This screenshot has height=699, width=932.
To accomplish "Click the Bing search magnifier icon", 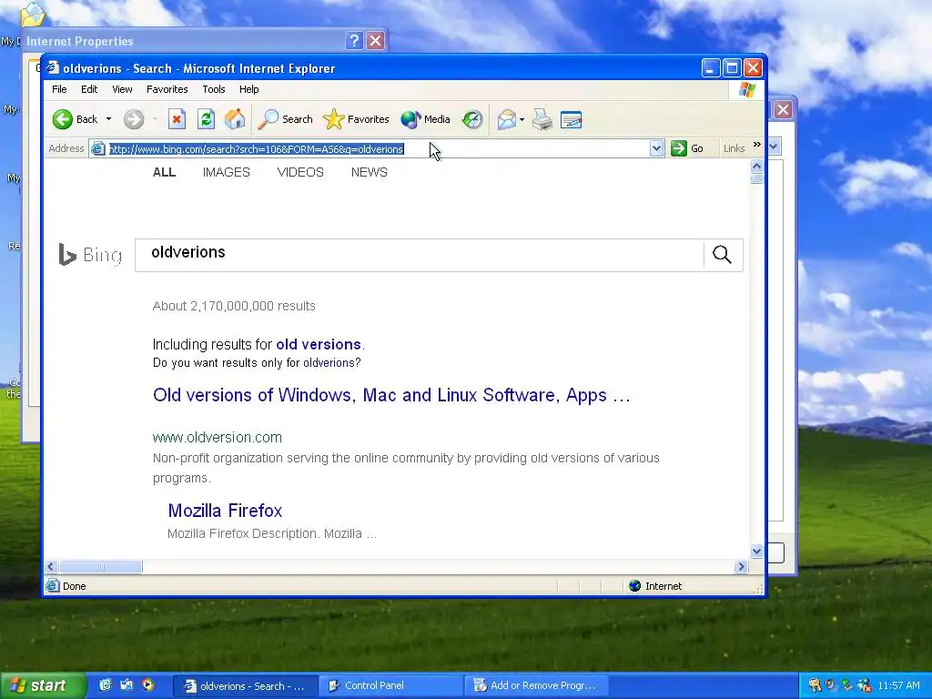I will (722, 255).
